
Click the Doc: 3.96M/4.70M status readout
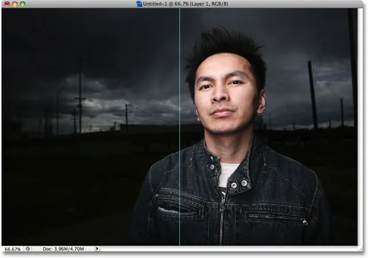(63, 249)
